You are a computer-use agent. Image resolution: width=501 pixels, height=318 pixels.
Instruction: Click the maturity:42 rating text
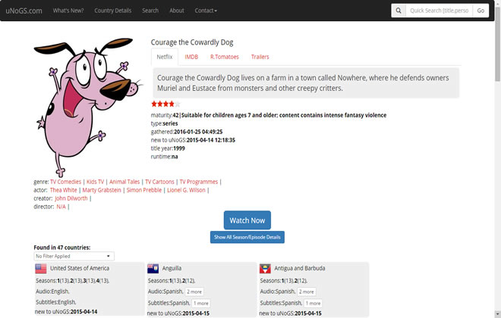[269, 115]
